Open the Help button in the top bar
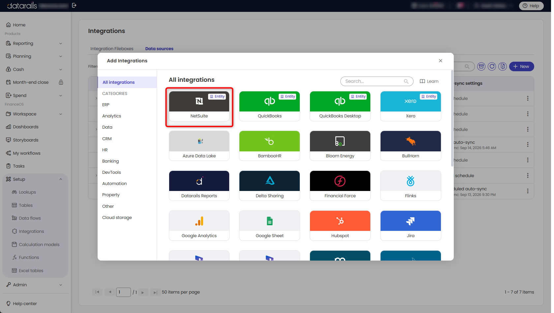The image size is (554, 313). (x=531, y=6)
